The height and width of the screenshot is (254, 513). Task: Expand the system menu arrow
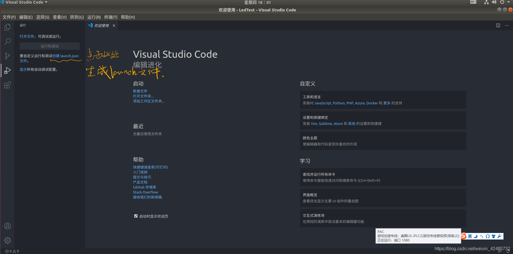(509, 2)
